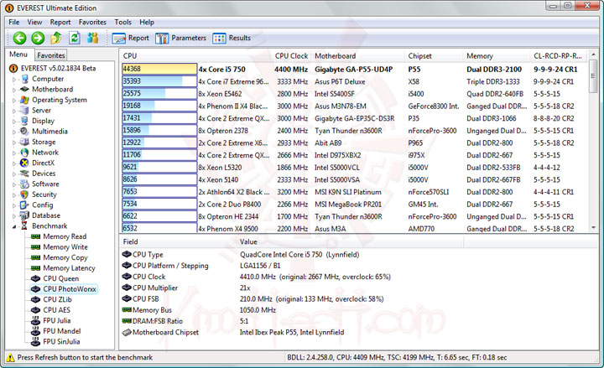Select the FPU SinJulia benchmark
The width and height of the screenshot is (604, 368).
[61, 341]
